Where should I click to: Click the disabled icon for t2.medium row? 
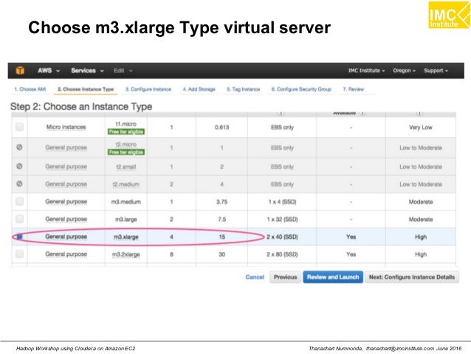(x=19, y=184)
